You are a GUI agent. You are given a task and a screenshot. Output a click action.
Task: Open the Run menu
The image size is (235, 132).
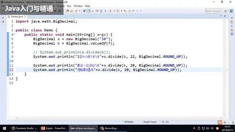pyautogui.click(x=69, y=6)
